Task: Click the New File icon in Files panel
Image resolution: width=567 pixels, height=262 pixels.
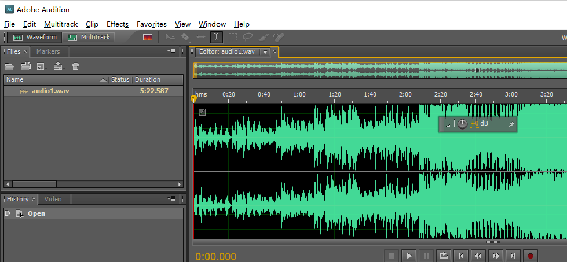Action: (x=42, y=67)
